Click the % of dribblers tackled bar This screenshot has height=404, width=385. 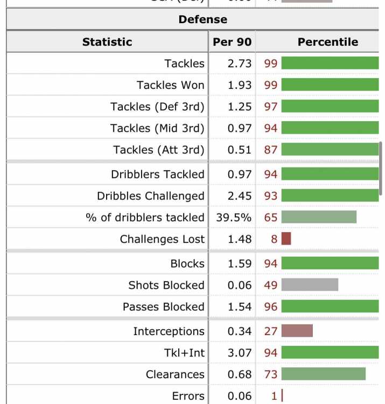click(x=319, y=217)
